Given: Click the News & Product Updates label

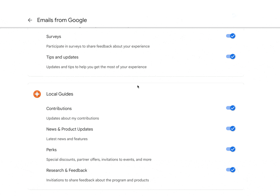Looking at the screenshot, I should click(70, 129).
